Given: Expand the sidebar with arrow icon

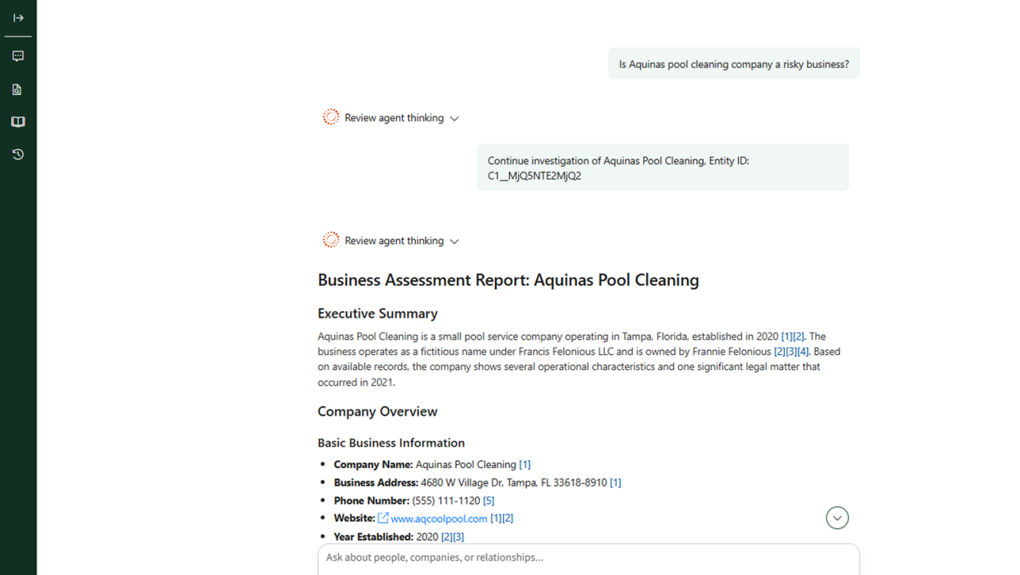Looking at the screenshot, I should click(x=18, y=18).
